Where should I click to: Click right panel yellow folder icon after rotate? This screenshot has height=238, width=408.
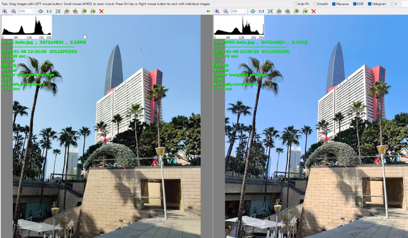click(x=296, y=11)
